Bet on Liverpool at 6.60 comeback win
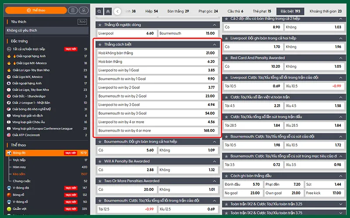 click(x=126, y=34)
